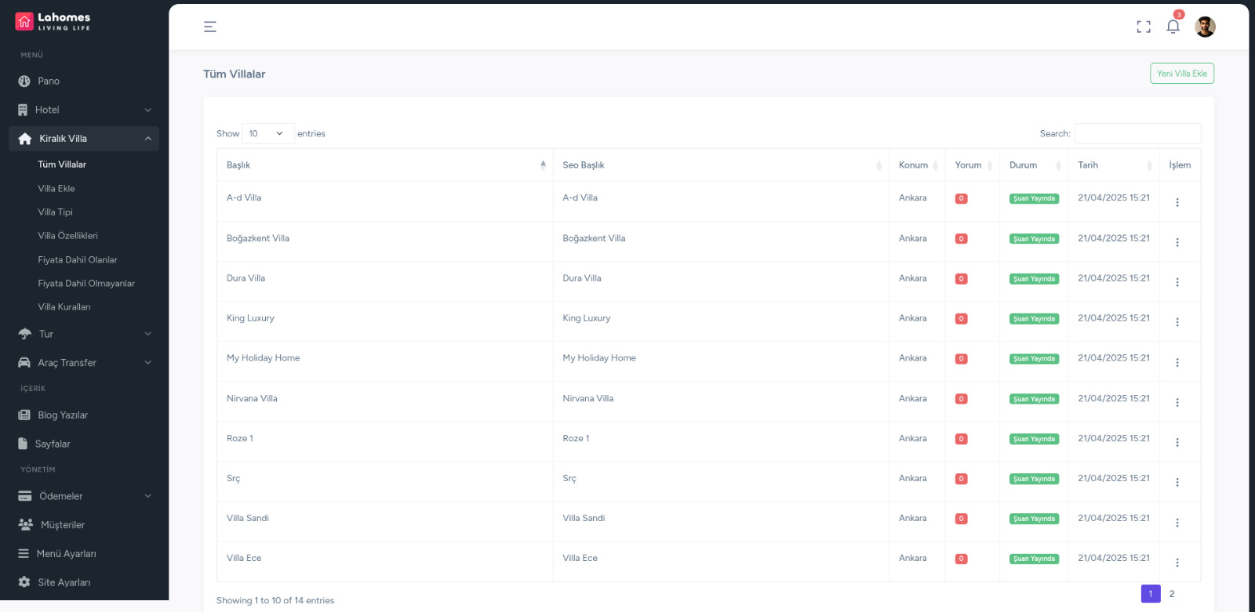Open Fiyata Dahil Olanlar sidebar item

pos(78,260)
